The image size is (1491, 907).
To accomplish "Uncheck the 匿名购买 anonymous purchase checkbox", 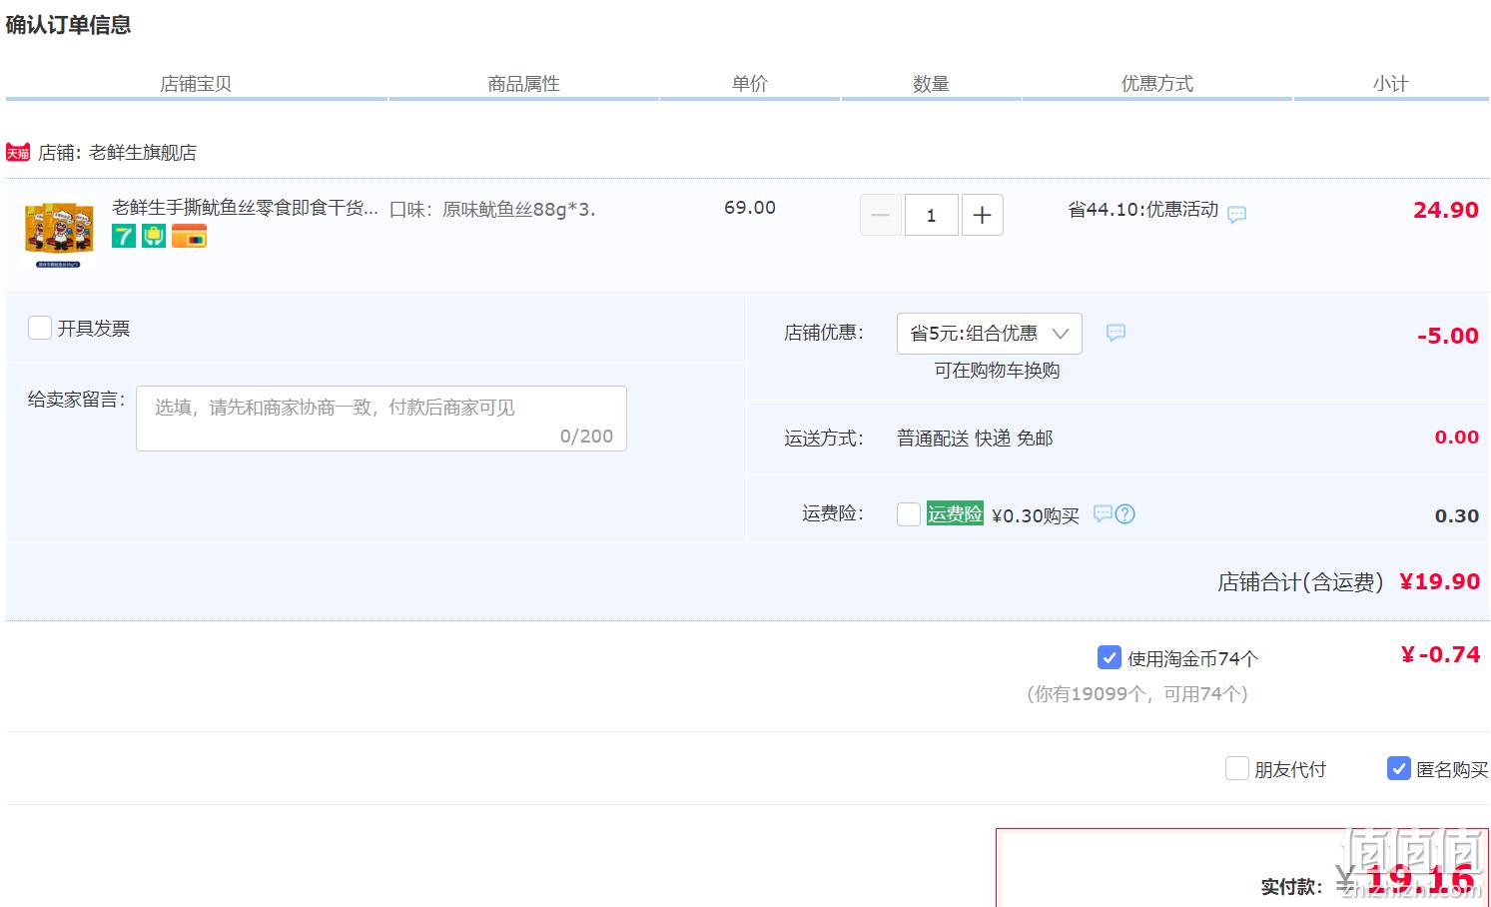I will tap(1399, 768).
